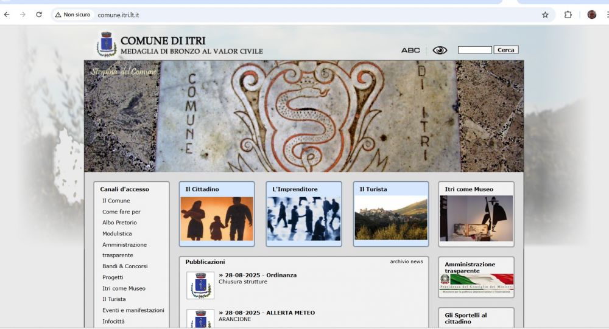Click the COMUNE DI ITRI site title
Viewport: 609px width, 329px height.
click(163, 41)
